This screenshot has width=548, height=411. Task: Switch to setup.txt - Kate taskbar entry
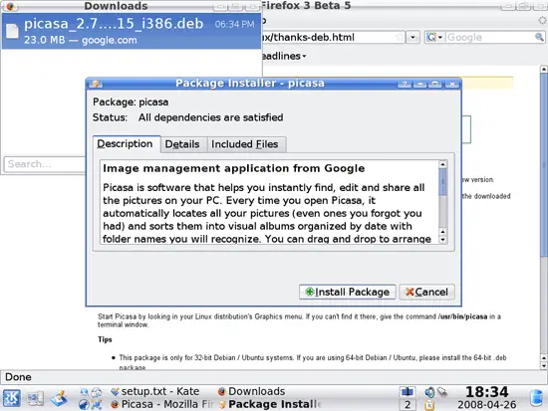click(x=155, y=391)
